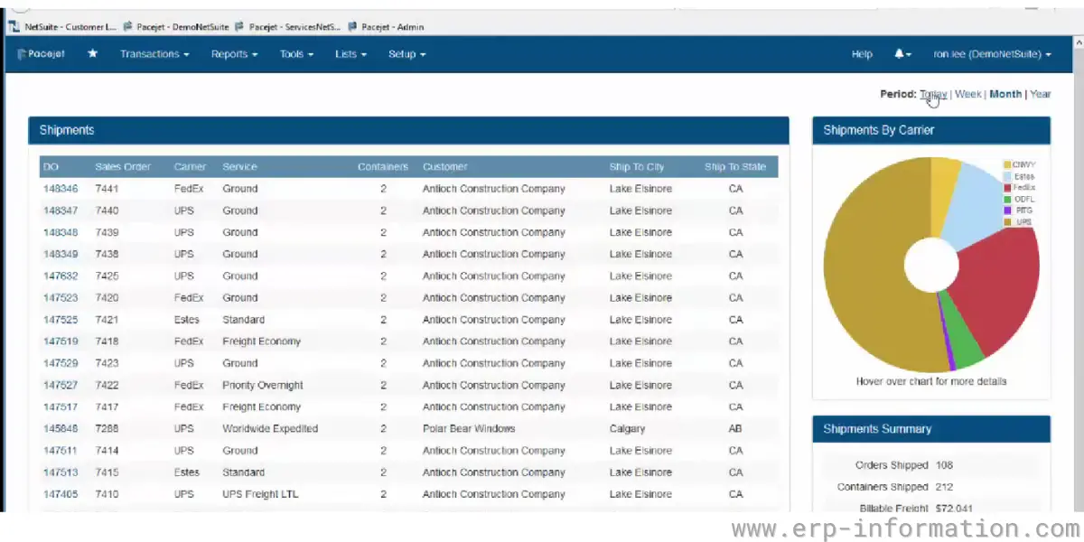The image size is (1084, 542).
Task: Click the Containers column header
Action: coord(383,166)
